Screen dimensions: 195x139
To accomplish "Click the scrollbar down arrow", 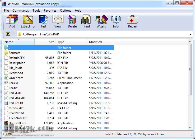I will [190, 128].
